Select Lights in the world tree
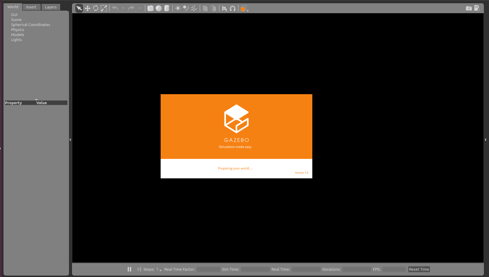489x277 pixels. (x=16, y=40)
